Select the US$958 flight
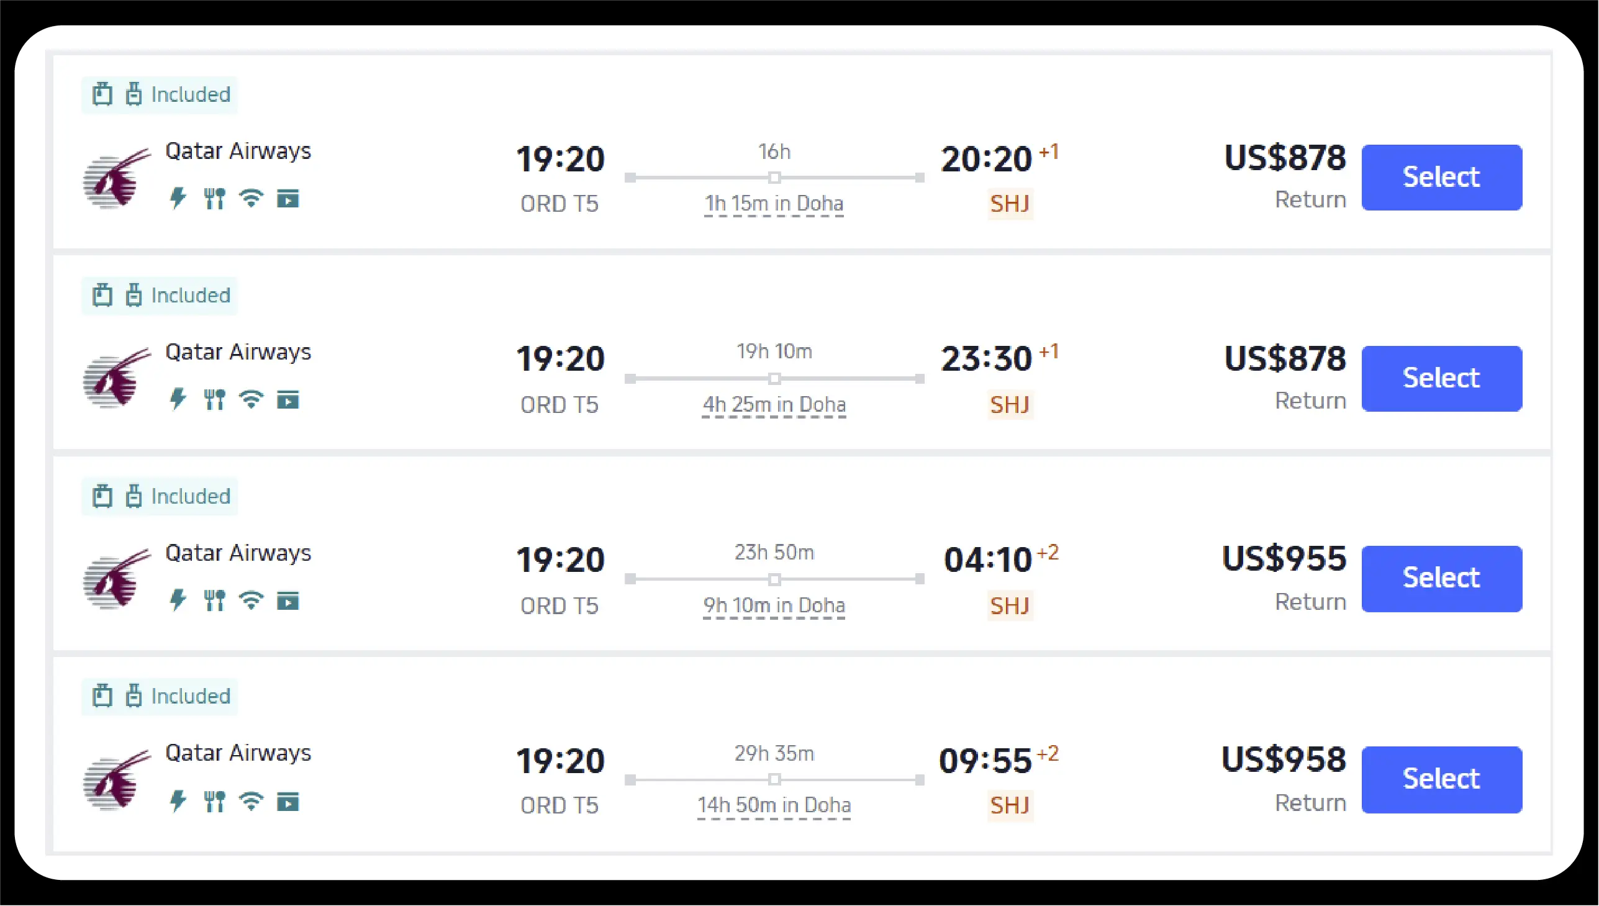Viewport: 1599px width, 906px height. 1441,779
